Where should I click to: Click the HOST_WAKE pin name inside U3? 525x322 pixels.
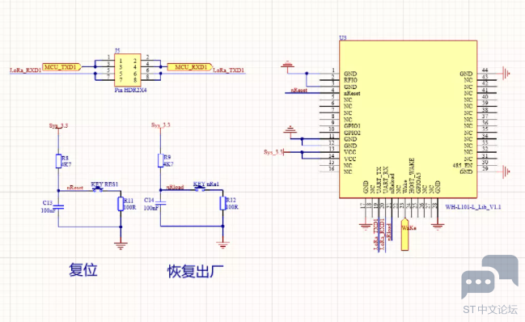coord(412,176)
